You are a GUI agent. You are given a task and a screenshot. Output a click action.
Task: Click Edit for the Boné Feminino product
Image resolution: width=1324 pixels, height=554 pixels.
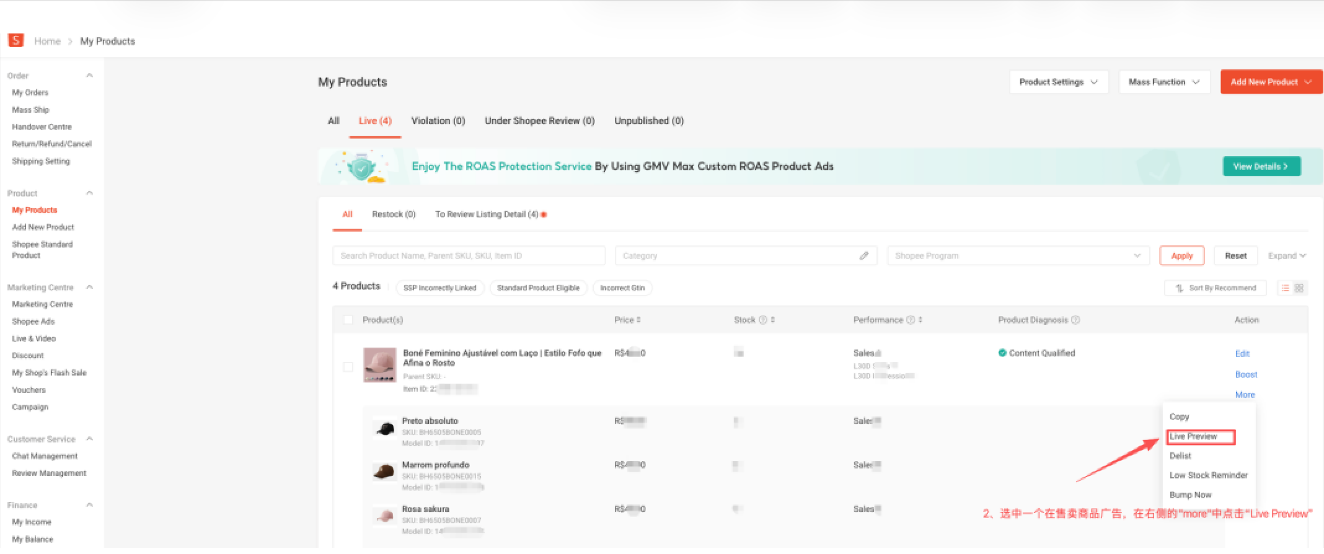coord(1242,353)
